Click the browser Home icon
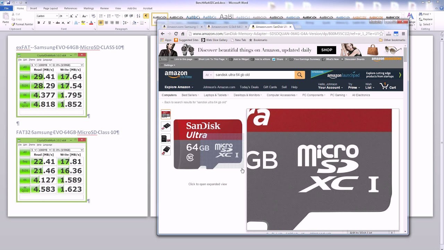The height and width of the screenshot is (250, 444). [183, 34]
